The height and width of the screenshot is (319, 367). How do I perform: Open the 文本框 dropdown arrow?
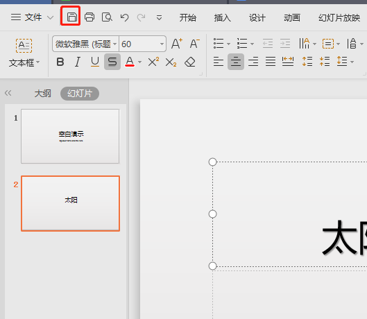38,62
